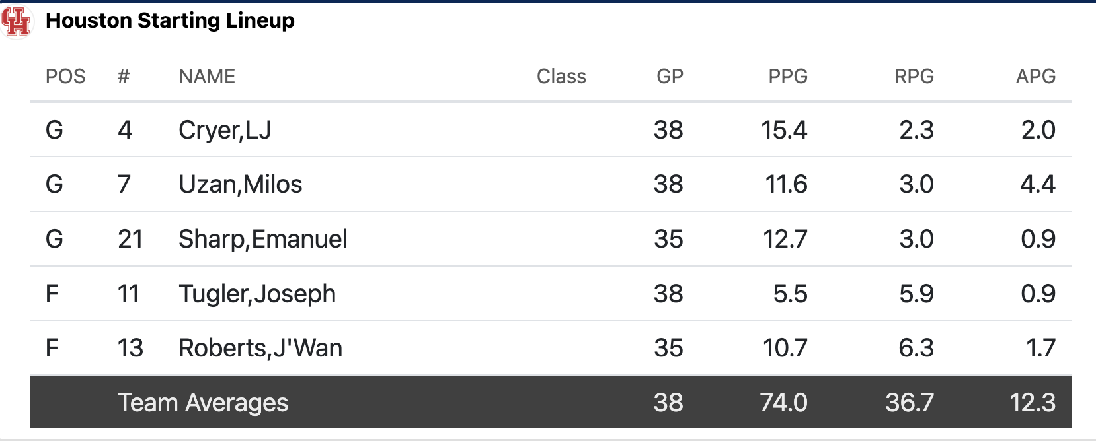The width and height of the screenshot is (1096, 441).
Task: Click the Team Averages row label
Action: pos(203,403)
